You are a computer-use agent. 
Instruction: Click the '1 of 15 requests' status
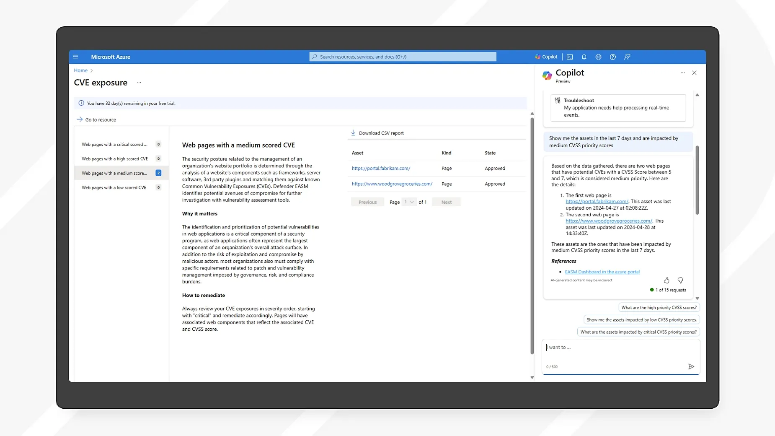click(668, 290)
